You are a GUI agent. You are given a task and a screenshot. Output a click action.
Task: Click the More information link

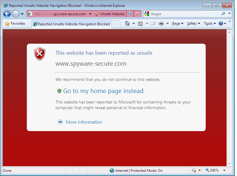84,122
